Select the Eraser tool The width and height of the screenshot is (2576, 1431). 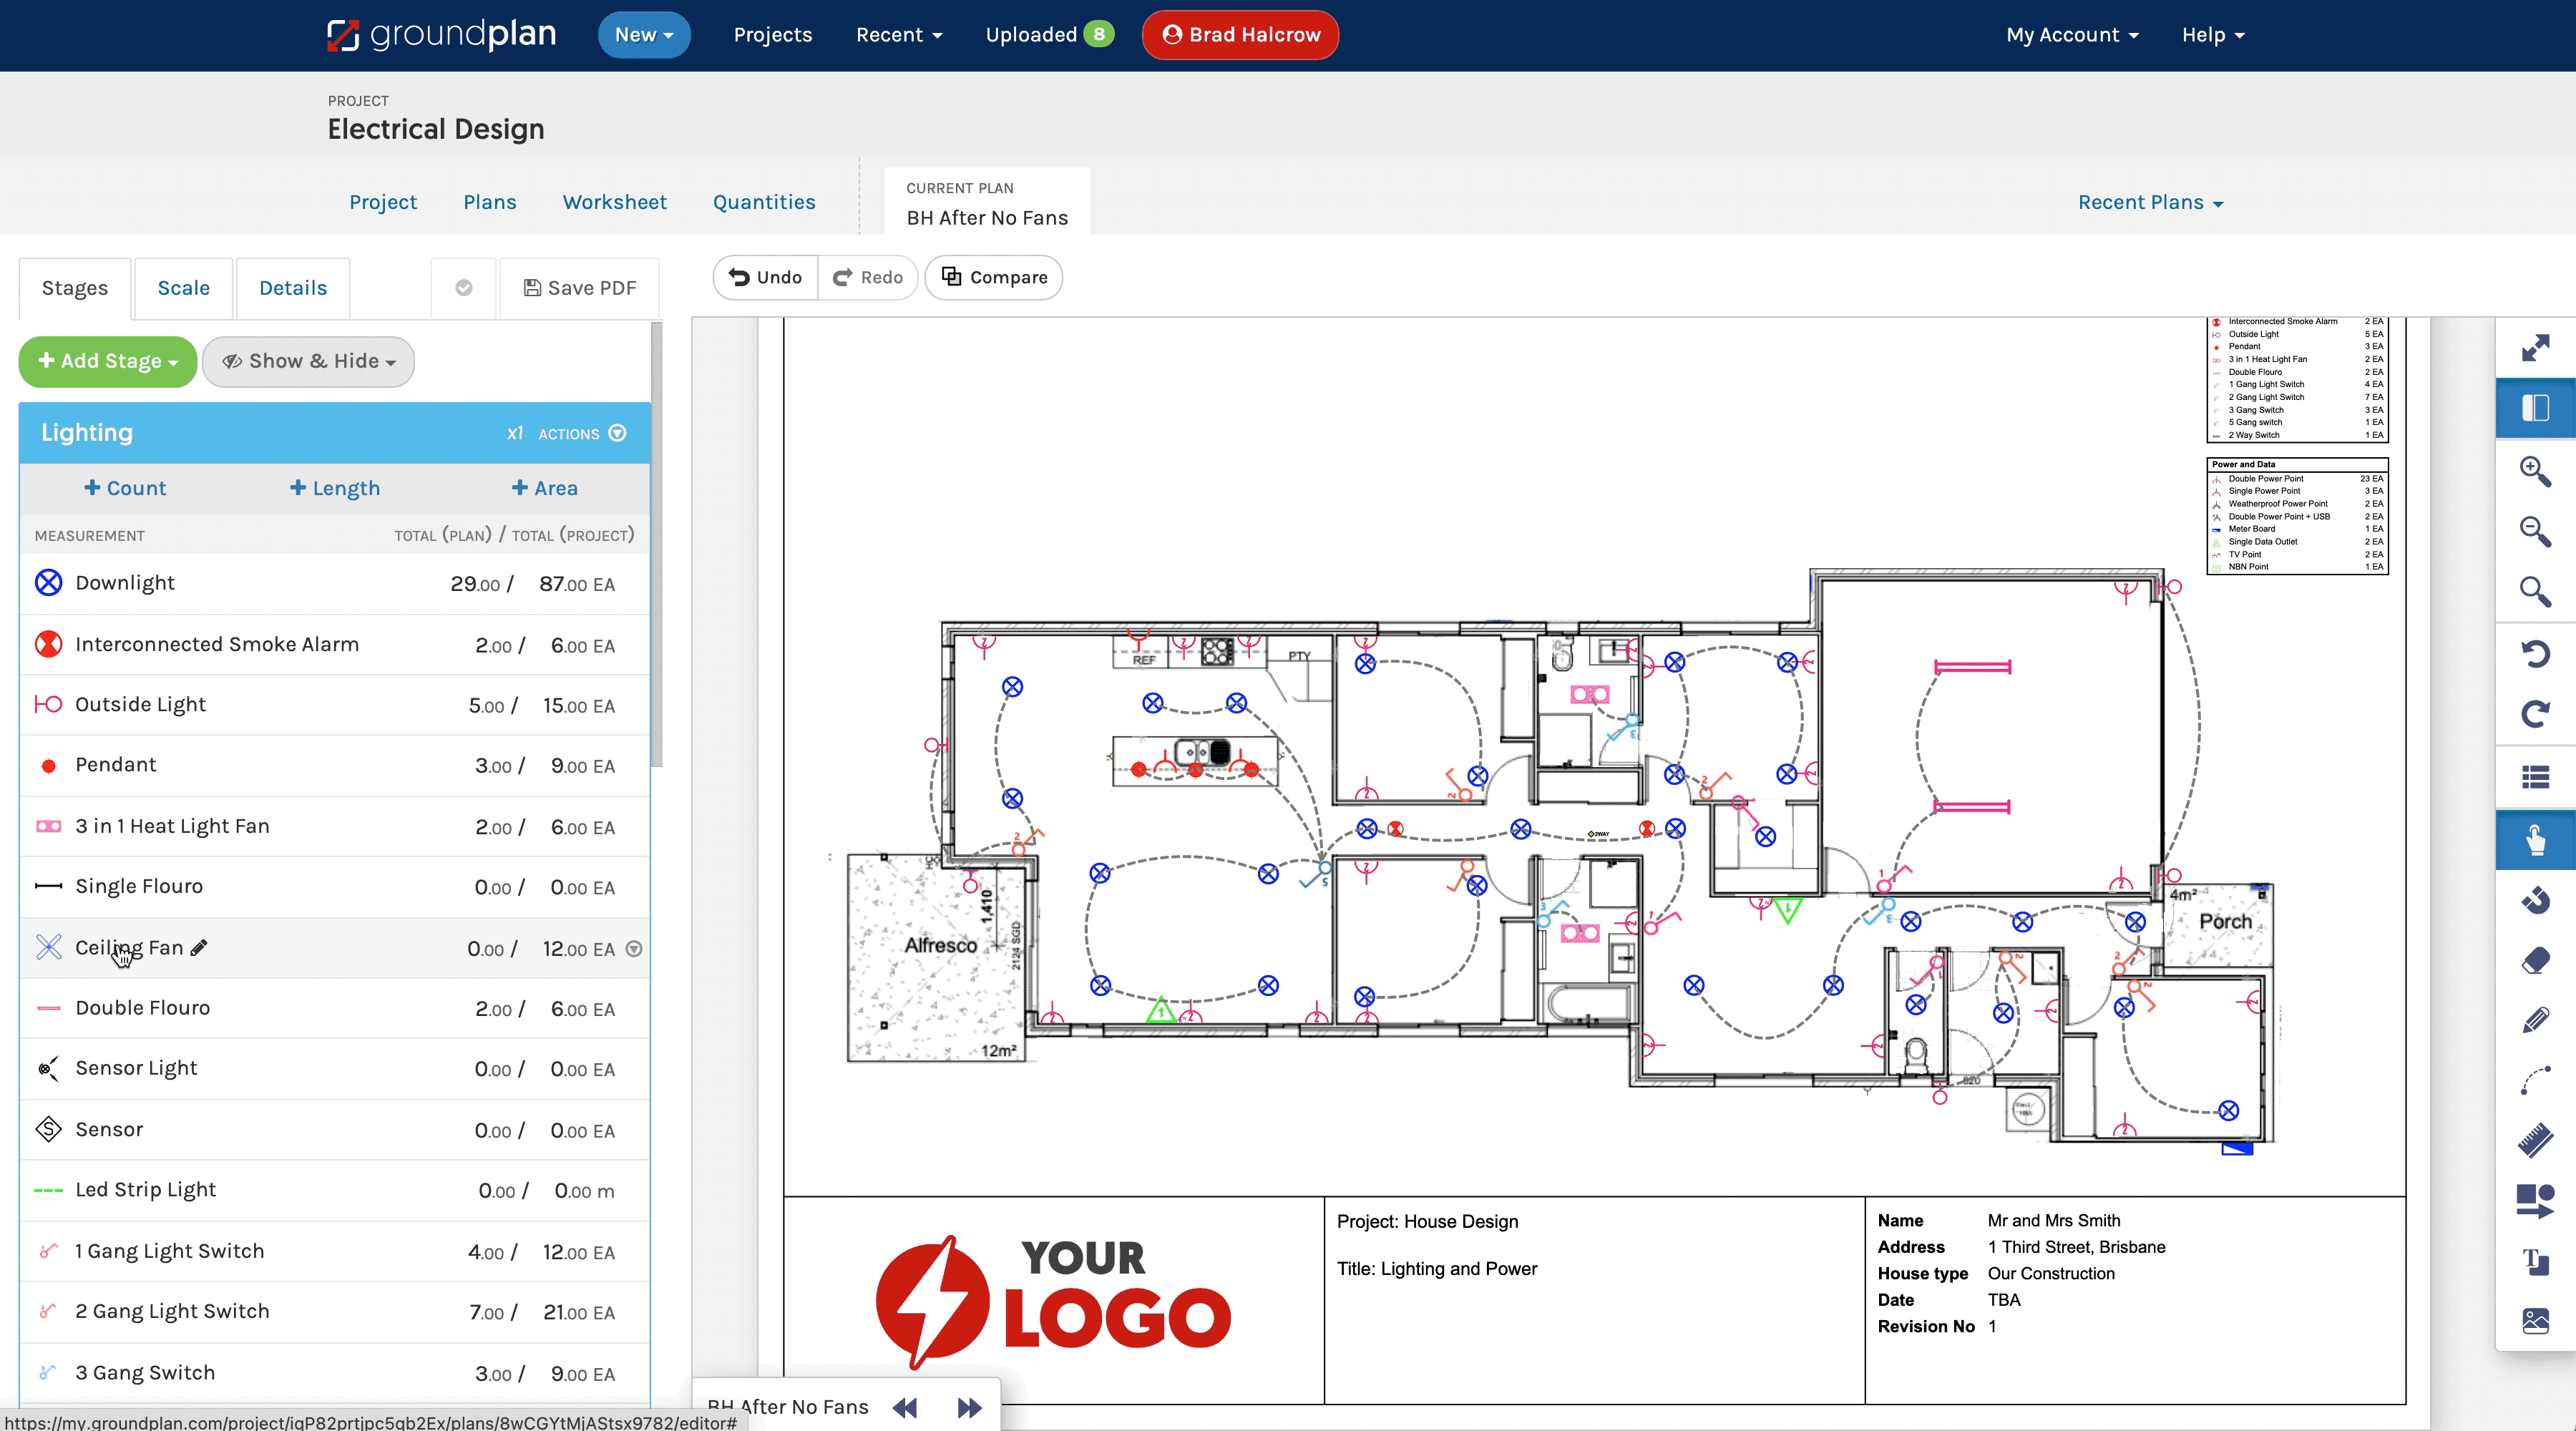[x=2537, y=962]
